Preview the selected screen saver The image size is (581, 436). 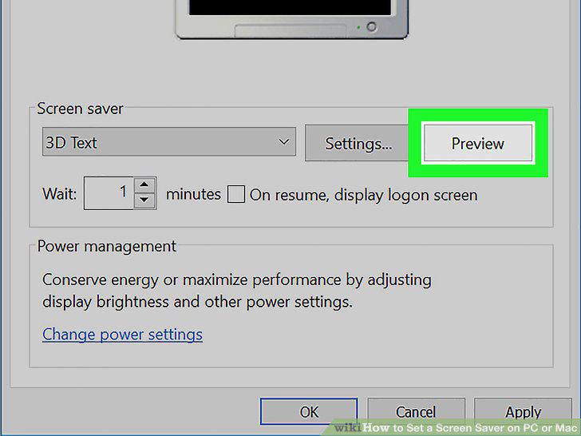tap(478, 143)
